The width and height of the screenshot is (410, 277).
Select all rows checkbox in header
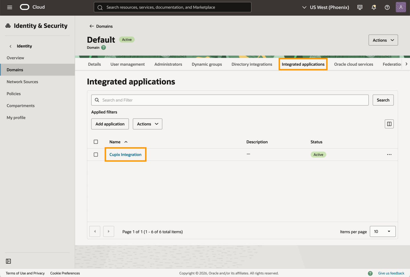coord(96,142)
